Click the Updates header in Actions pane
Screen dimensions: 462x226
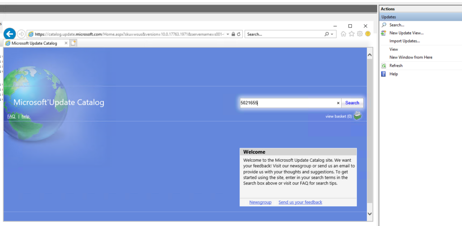pos(421,17)
